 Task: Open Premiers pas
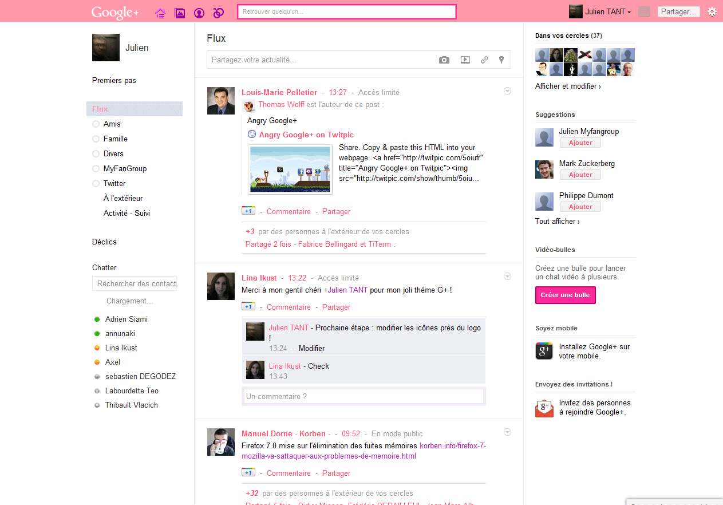tap(114, 81)
